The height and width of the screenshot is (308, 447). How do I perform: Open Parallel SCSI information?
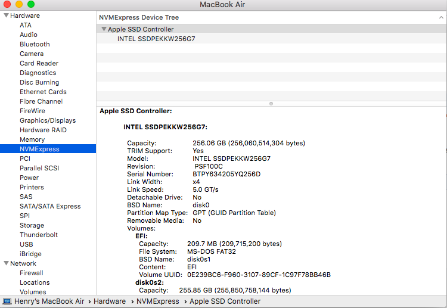pyautogui.click(x=39, y=168)
